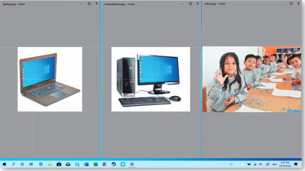Open the ENG input language selector

pos(274,165)
